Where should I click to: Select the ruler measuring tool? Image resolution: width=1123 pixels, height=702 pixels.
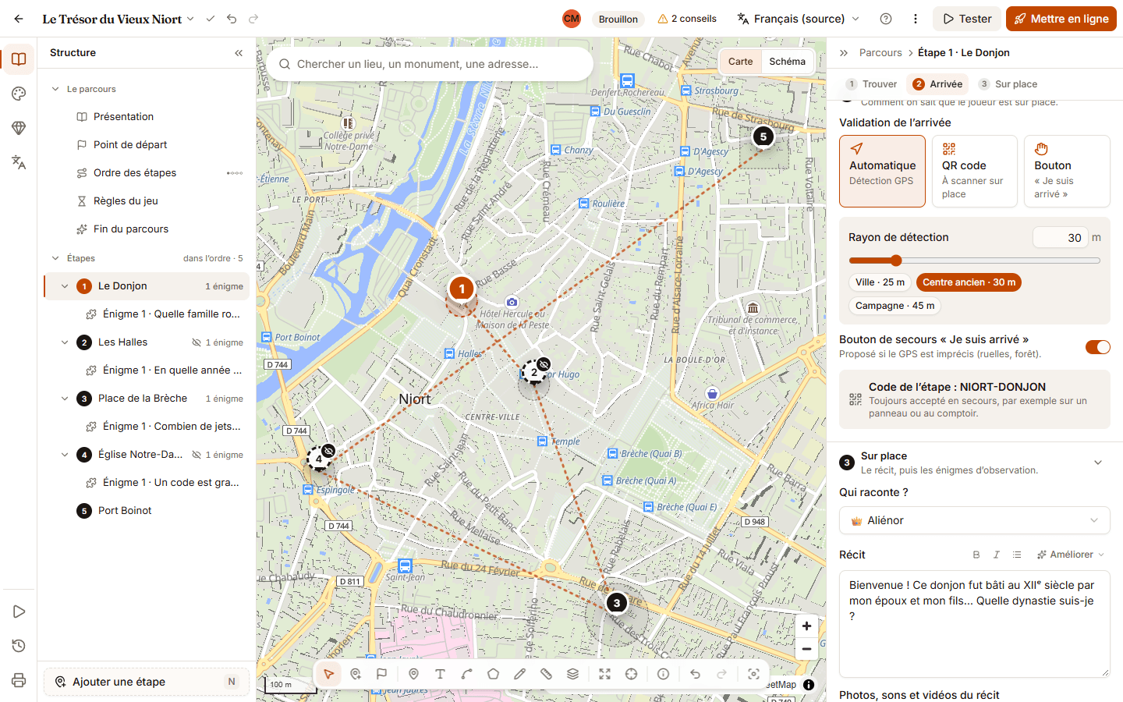(x=546, y=674)
